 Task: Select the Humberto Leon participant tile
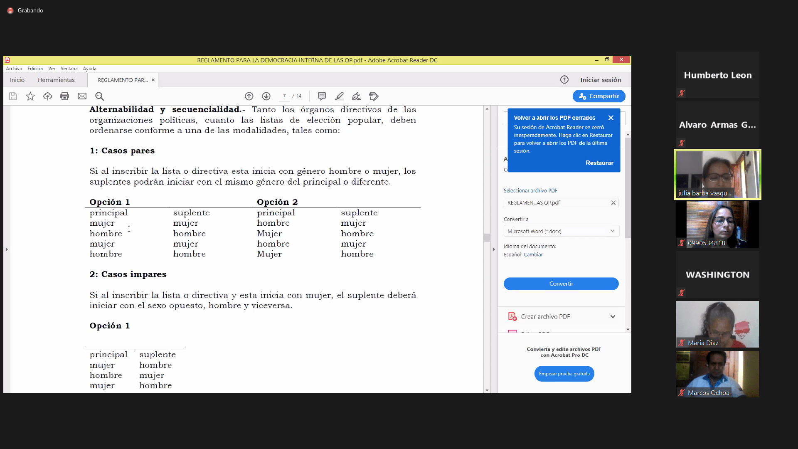pyautogui.click(x=717, y=75)
